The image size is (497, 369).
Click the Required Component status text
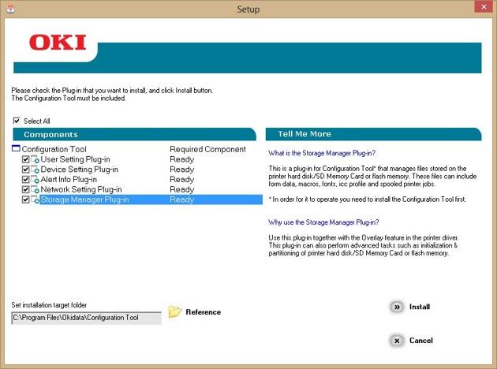point(207,149)
